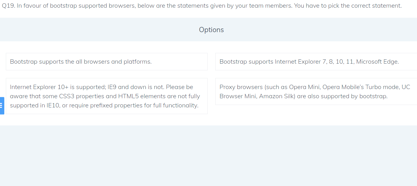This screenshot has height=186, width=417.
Task: Choose option about Internet Explorer 7, 8, 10, 11
Action: click(316, 61)
